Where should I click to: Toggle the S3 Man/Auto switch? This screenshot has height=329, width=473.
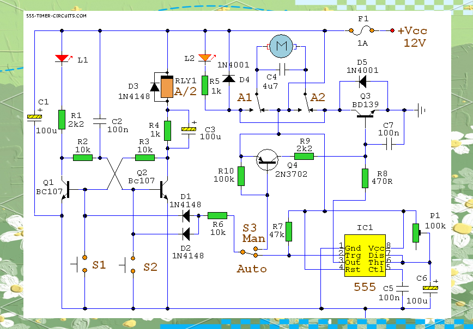(250, 252)
